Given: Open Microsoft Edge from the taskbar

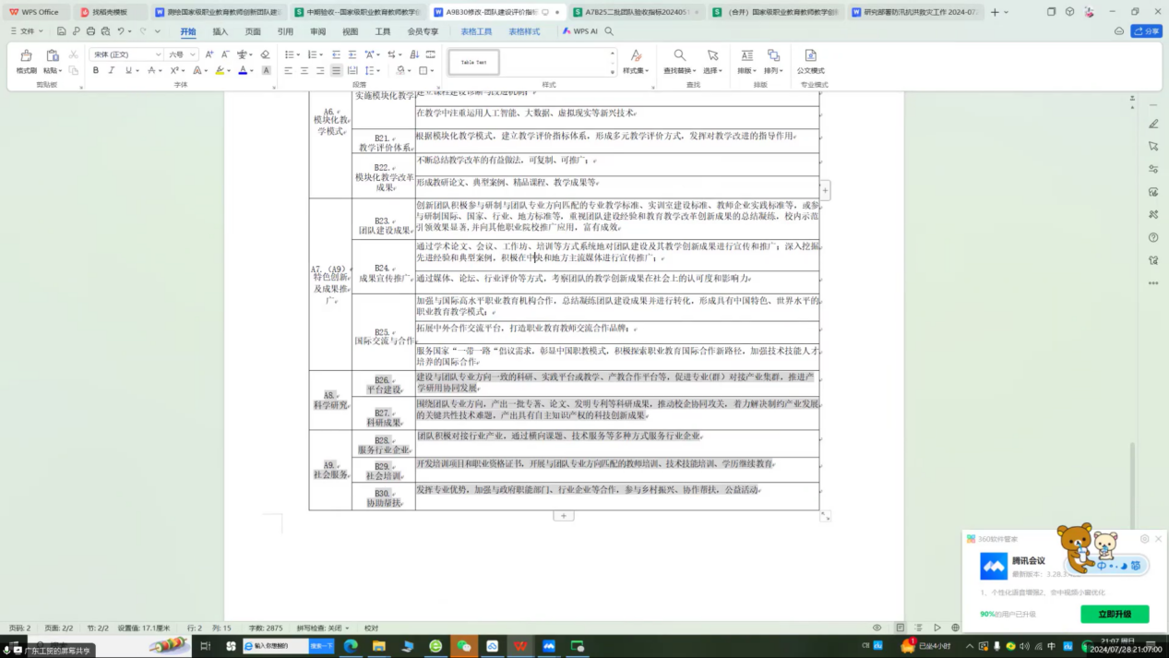Looking at the screenshot, I should tap(351, 646).
